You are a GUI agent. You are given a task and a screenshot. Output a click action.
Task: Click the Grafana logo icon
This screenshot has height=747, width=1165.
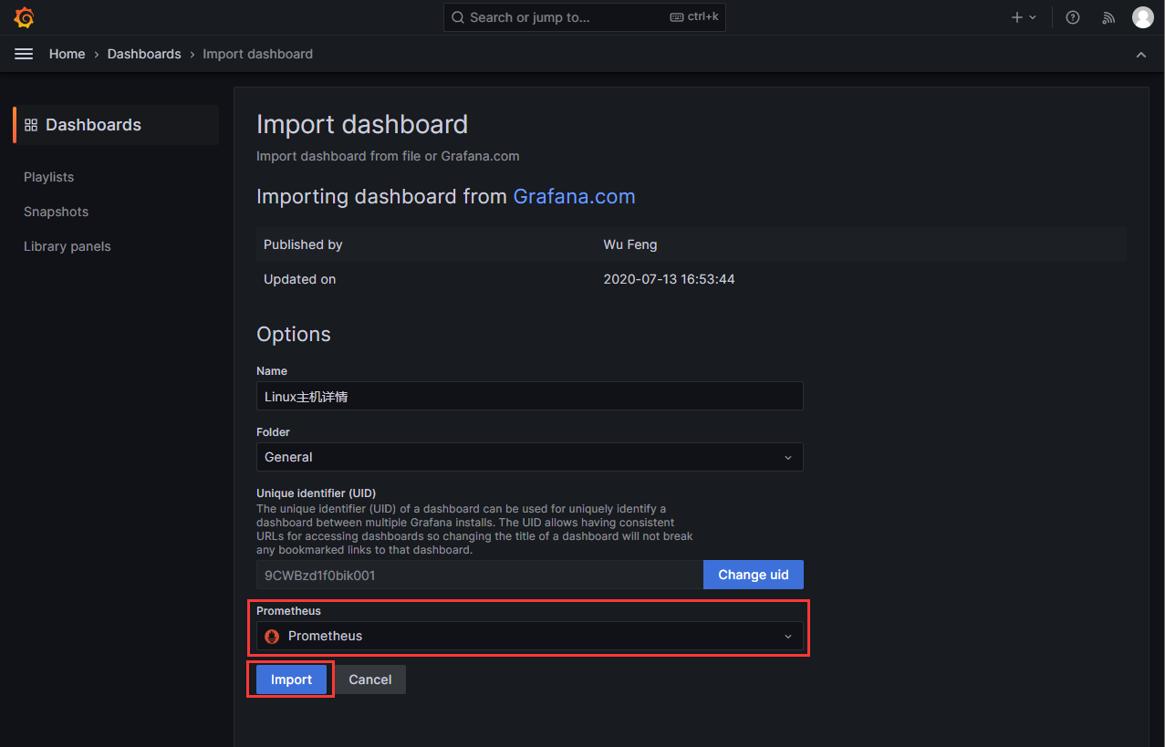pos(25,17)
